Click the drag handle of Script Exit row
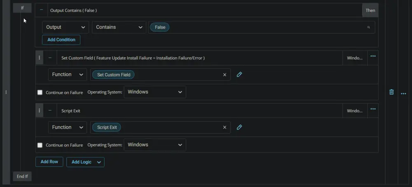This screenshot has height=187, width=412. [39, 111]
